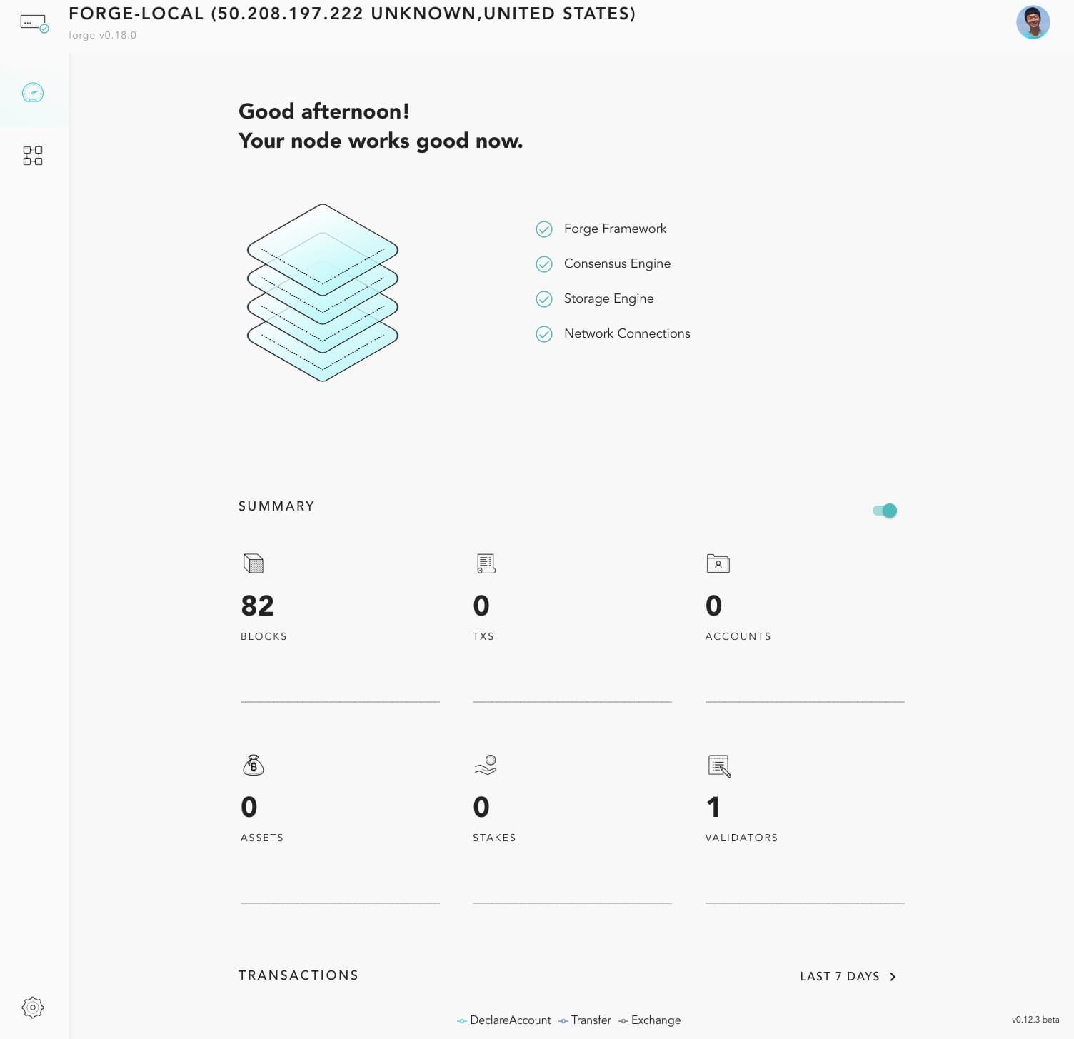Click the Validators checklist icon

[719, 766]
